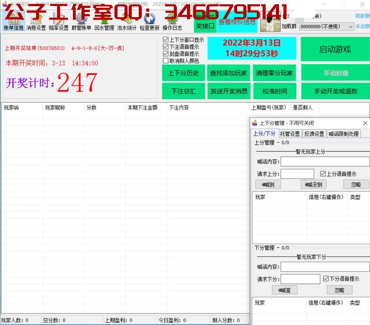Click 查找添加玩家 button
Viewport: 370px width, 325px height.
pyautogui.click(x=229, y=73)
